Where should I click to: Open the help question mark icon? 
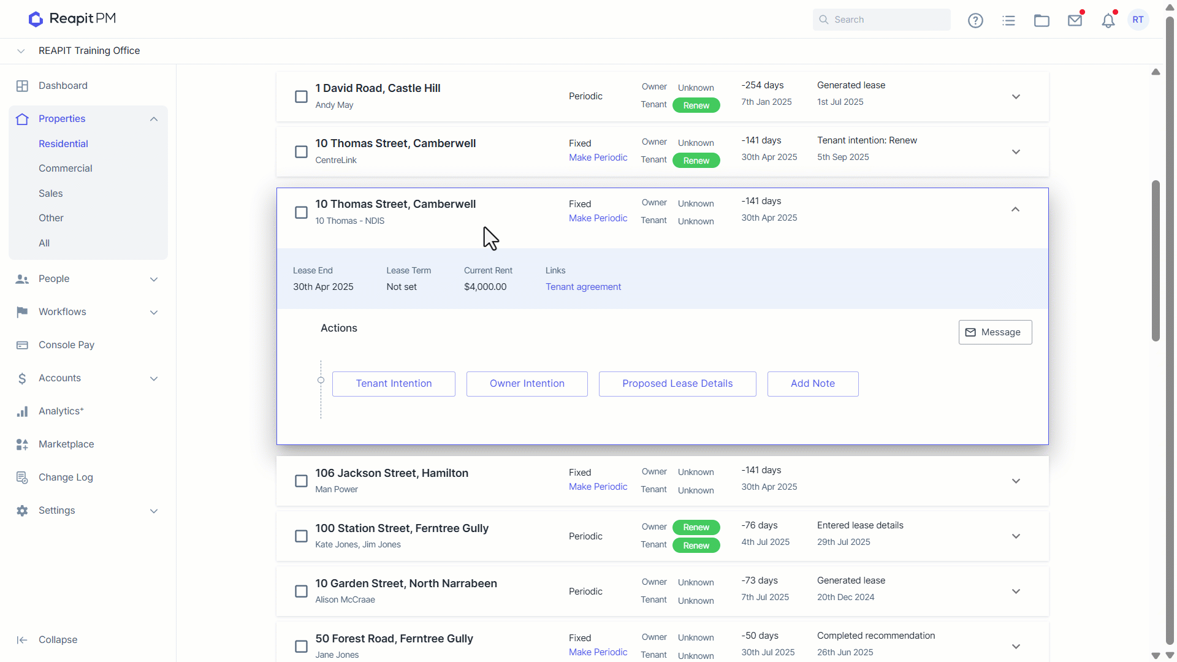[975, 20]
